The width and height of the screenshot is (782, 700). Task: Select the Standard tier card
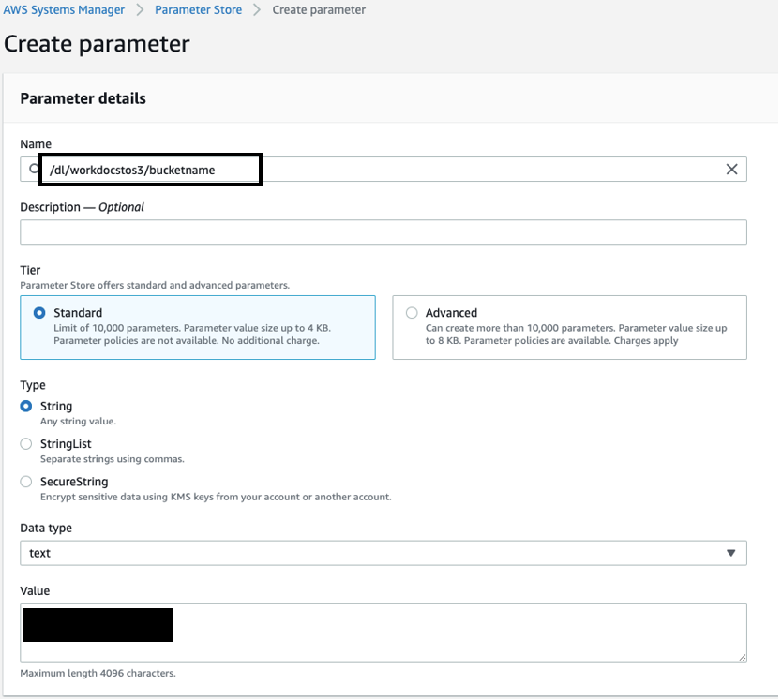pos(197,327)
